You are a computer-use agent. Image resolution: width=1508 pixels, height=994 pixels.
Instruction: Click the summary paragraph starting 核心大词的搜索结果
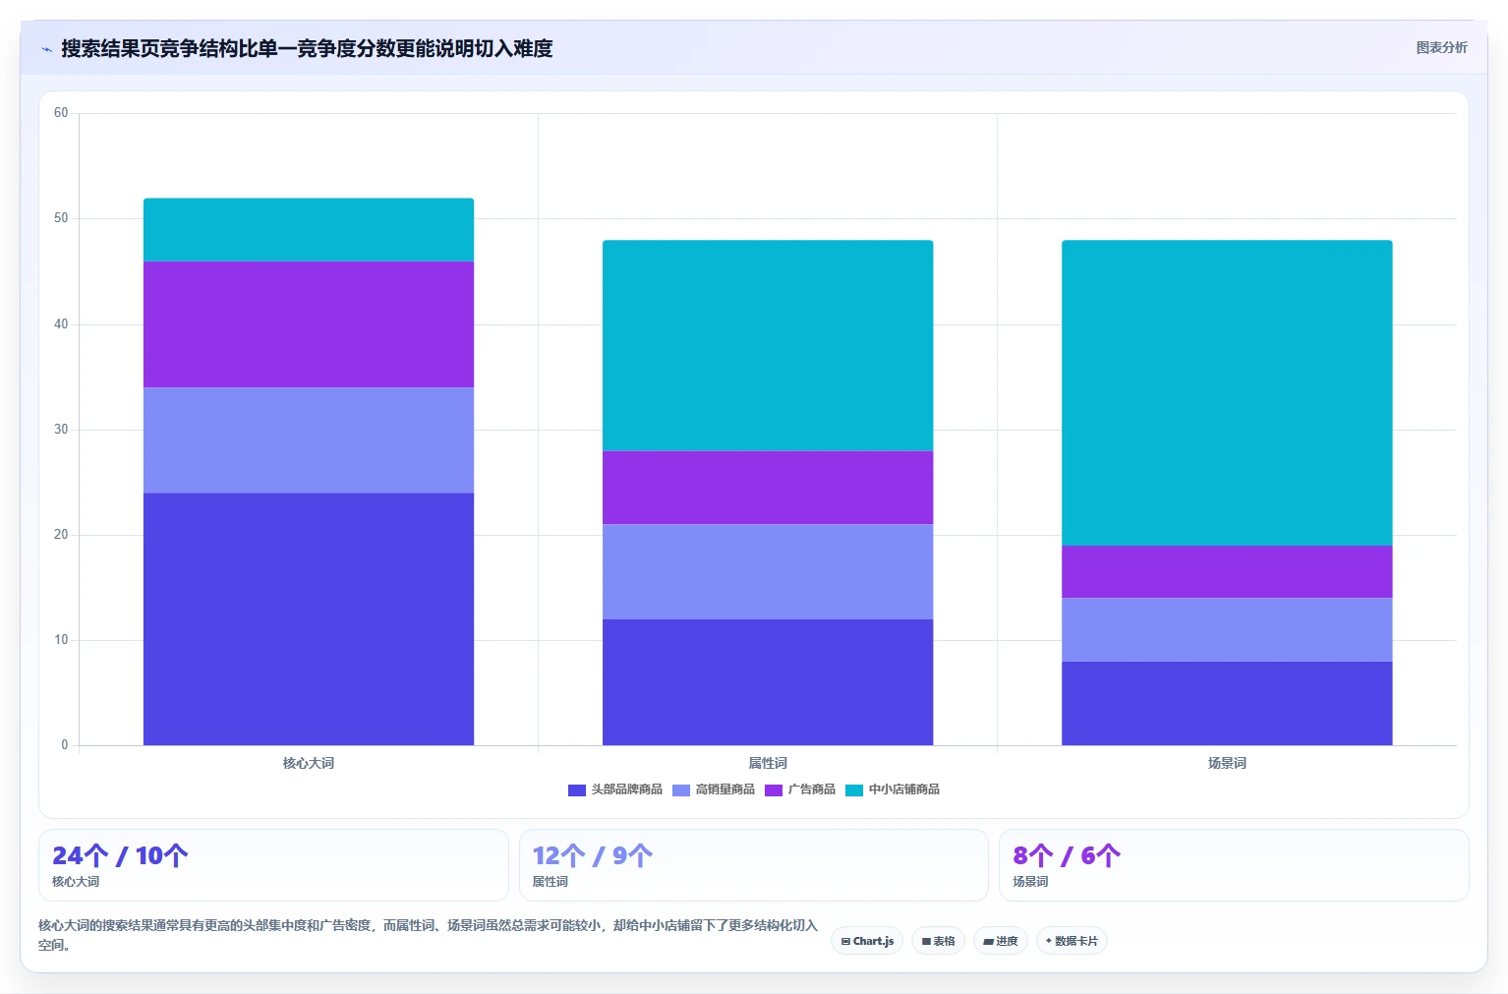point(428,935)
